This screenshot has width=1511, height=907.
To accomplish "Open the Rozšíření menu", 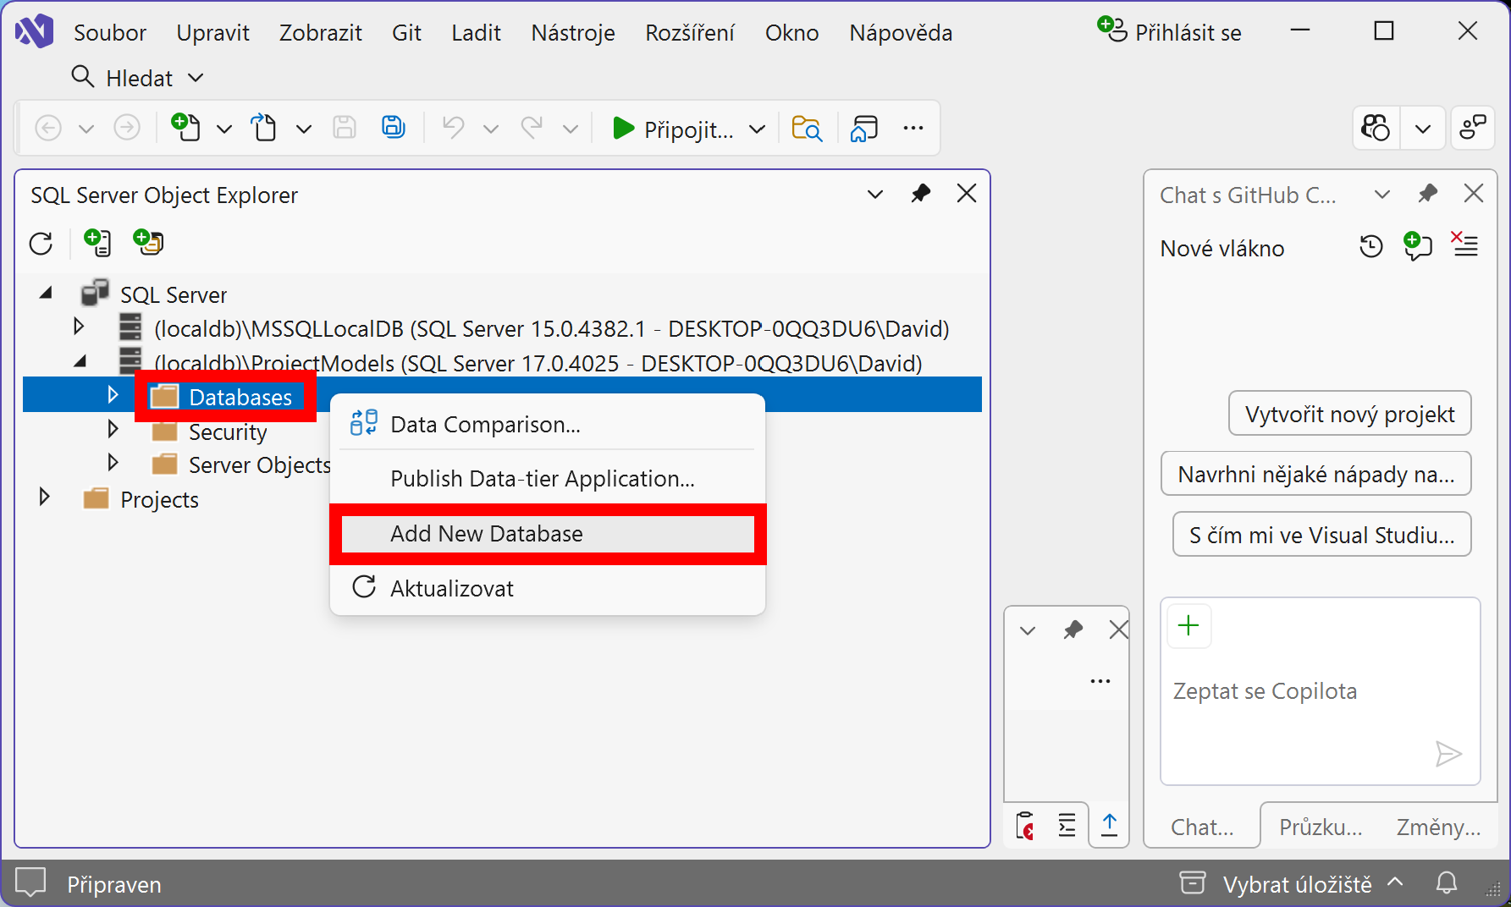I will pos(690,32).
